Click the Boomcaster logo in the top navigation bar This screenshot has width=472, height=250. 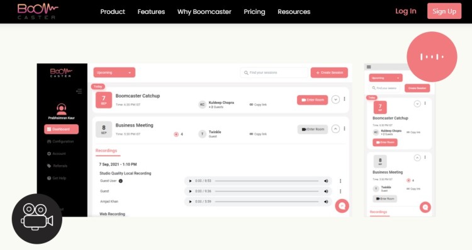tap(37, 11)
